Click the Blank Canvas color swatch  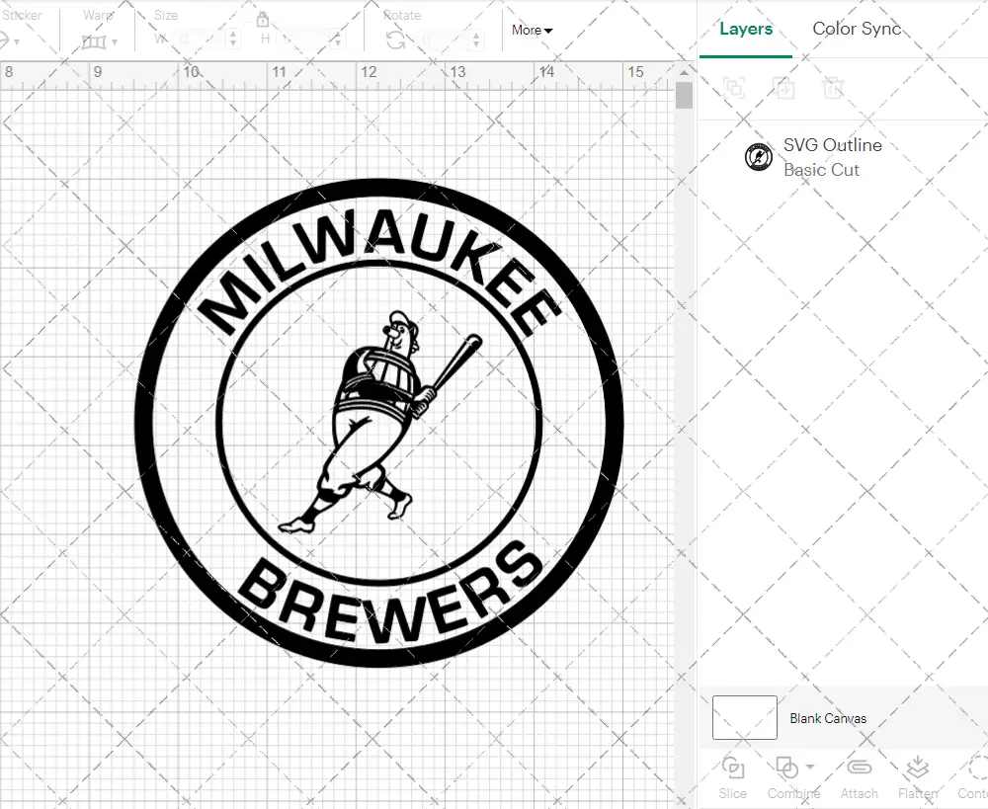(x=745, y=718)
